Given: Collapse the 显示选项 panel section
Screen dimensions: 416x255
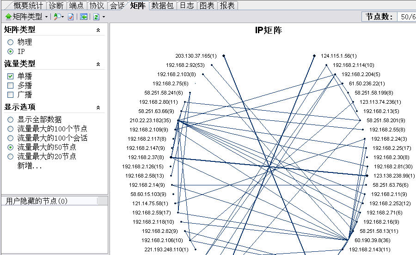Looking at the screenshot, I should tap(98, 107).
